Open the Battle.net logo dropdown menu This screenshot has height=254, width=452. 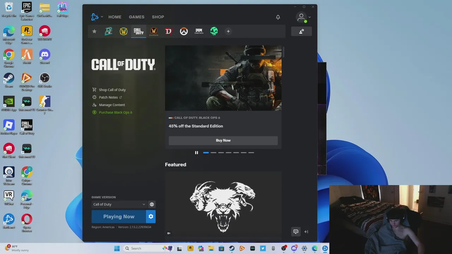point(96,17)
